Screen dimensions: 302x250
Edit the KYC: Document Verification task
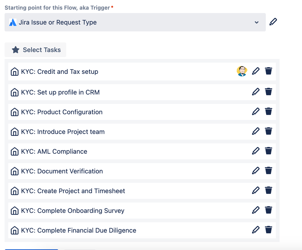[x=256, y=170]
